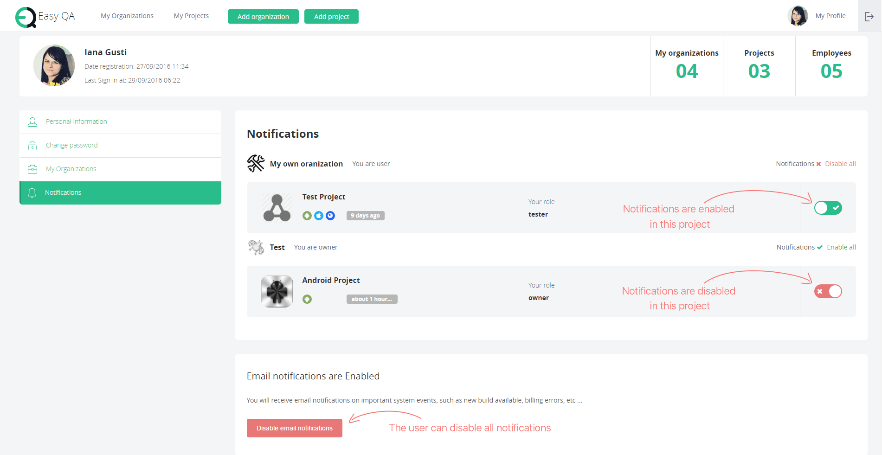The width and height of the screenshot is (882, 455).
Task: Click the Iana Gusti name text
Action: point(105,52)
